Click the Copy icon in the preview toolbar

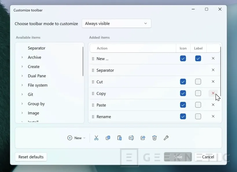[108, 138]
